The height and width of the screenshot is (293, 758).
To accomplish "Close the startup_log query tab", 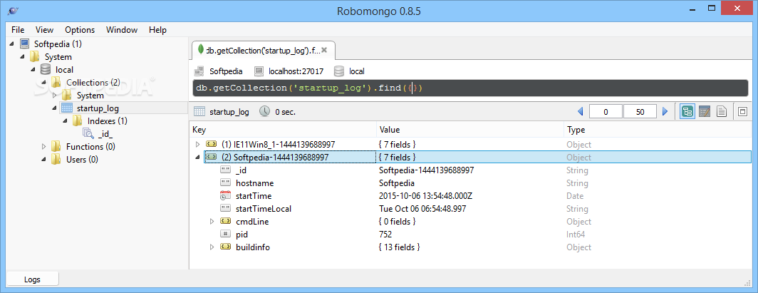I will [x=324, y=50].
